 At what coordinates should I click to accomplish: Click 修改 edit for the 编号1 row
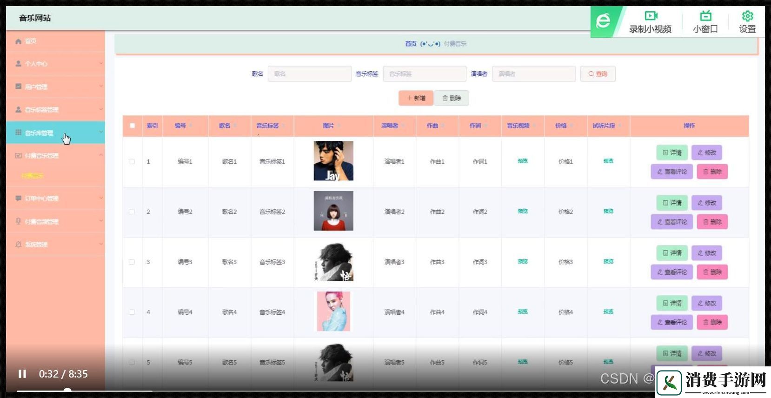tap(707, 153)
